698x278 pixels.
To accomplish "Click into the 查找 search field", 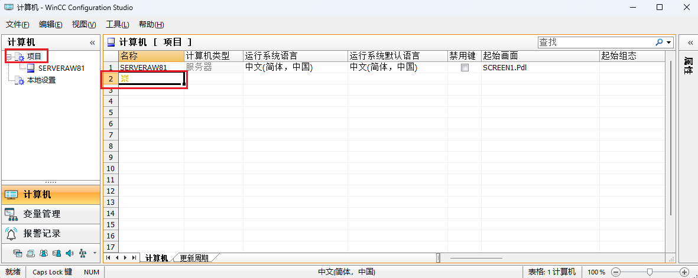I will click(x=596, y=42).
